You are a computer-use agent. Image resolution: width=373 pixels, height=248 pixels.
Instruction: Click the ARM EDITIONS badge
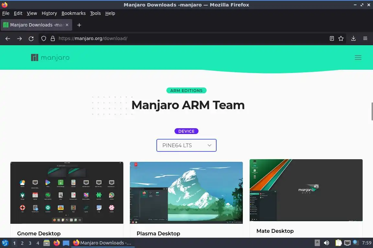pyautogui.click(x=186, y=90)
